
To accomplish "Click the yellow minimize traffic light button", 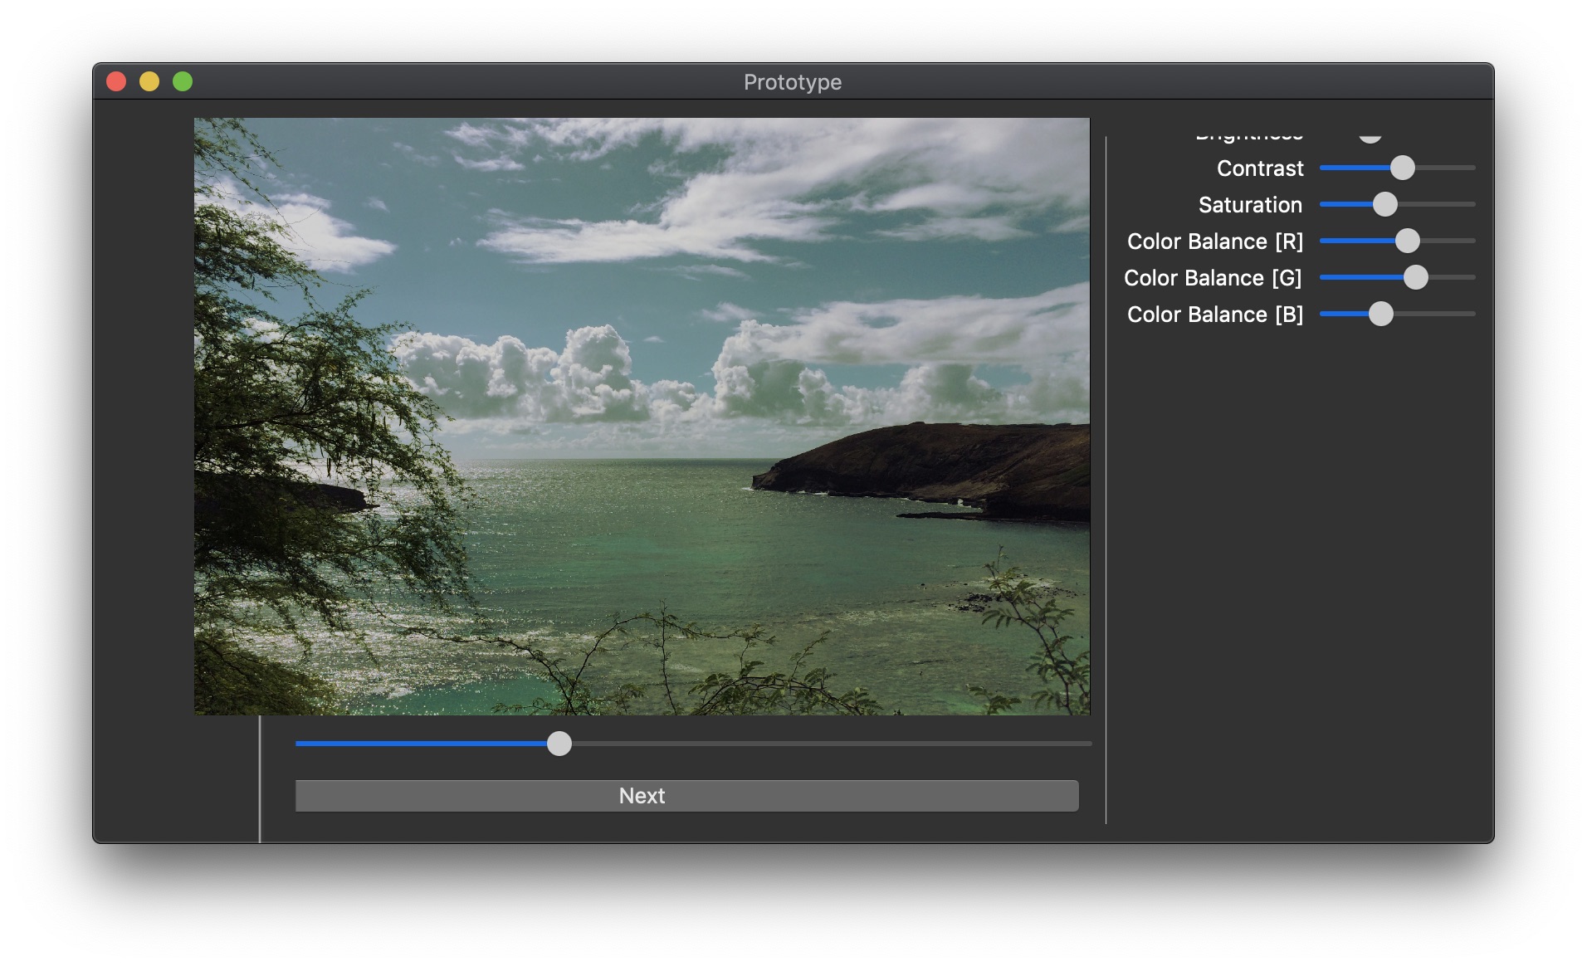I will 150,81.
